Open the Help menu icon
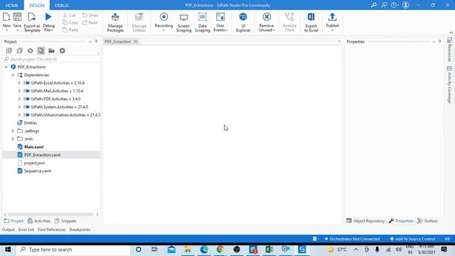This screenshot has height=256, width=455. [x=395, y=5]
